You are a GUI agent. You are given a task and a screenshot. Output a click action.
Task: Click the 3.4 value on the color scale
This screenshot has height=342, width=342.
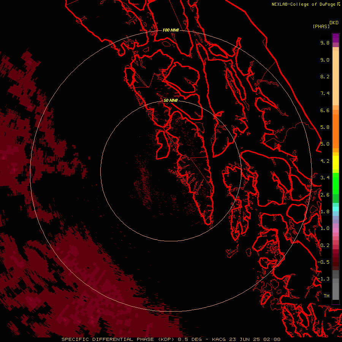pos(325,178)
